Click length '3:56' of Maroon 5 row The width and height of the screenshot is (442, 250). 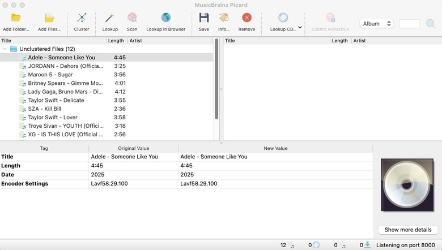click(120, 75)
